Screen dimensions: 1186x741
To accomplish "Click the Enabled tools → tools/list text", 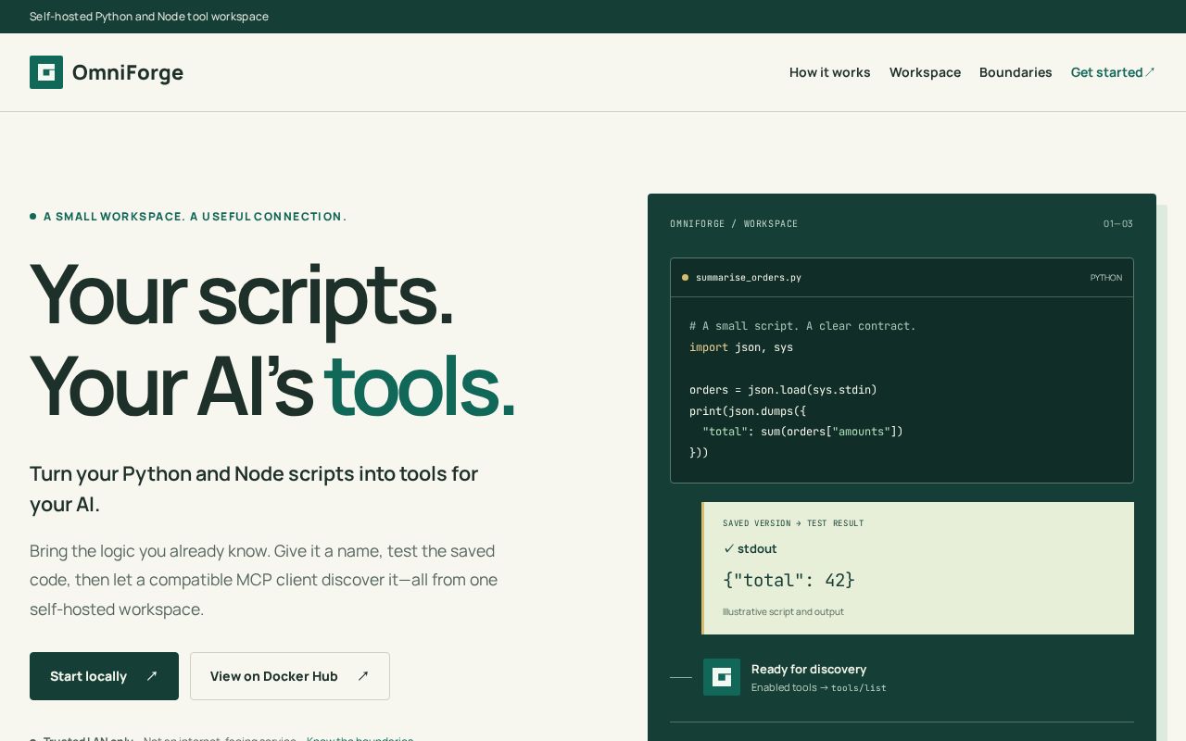I will [819, 687].
